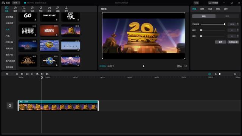Click the download icon on Enjoy My Life template
242x136 pixels.
(57, 20)
